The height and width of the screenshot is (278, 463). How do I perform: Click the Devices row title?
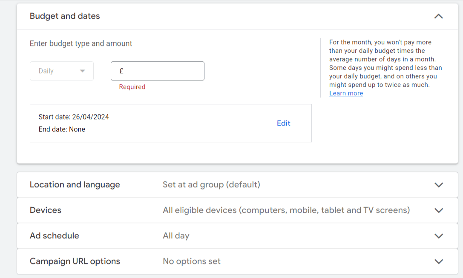pos(46,210)
